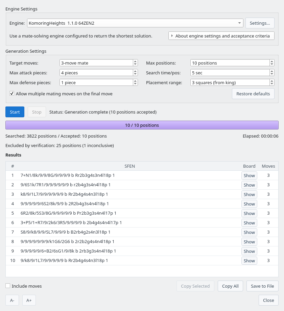Select SFEN text starting with S8/9/k8
The width and height of the screenshot is (284, 311).
(x=66, y=232)
